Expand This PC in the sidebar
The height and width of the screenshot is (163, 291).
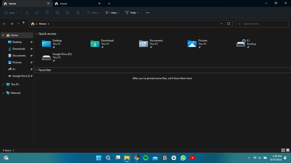tap(3, 84)
